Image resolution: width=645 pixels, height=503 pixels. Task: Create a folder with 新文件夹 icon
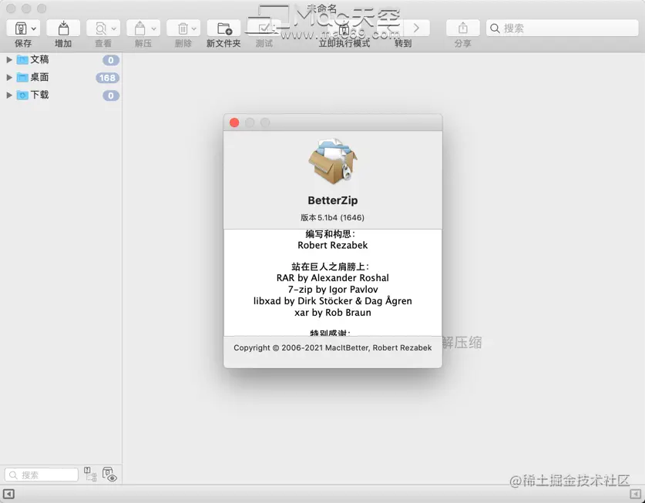coord(224,29)
